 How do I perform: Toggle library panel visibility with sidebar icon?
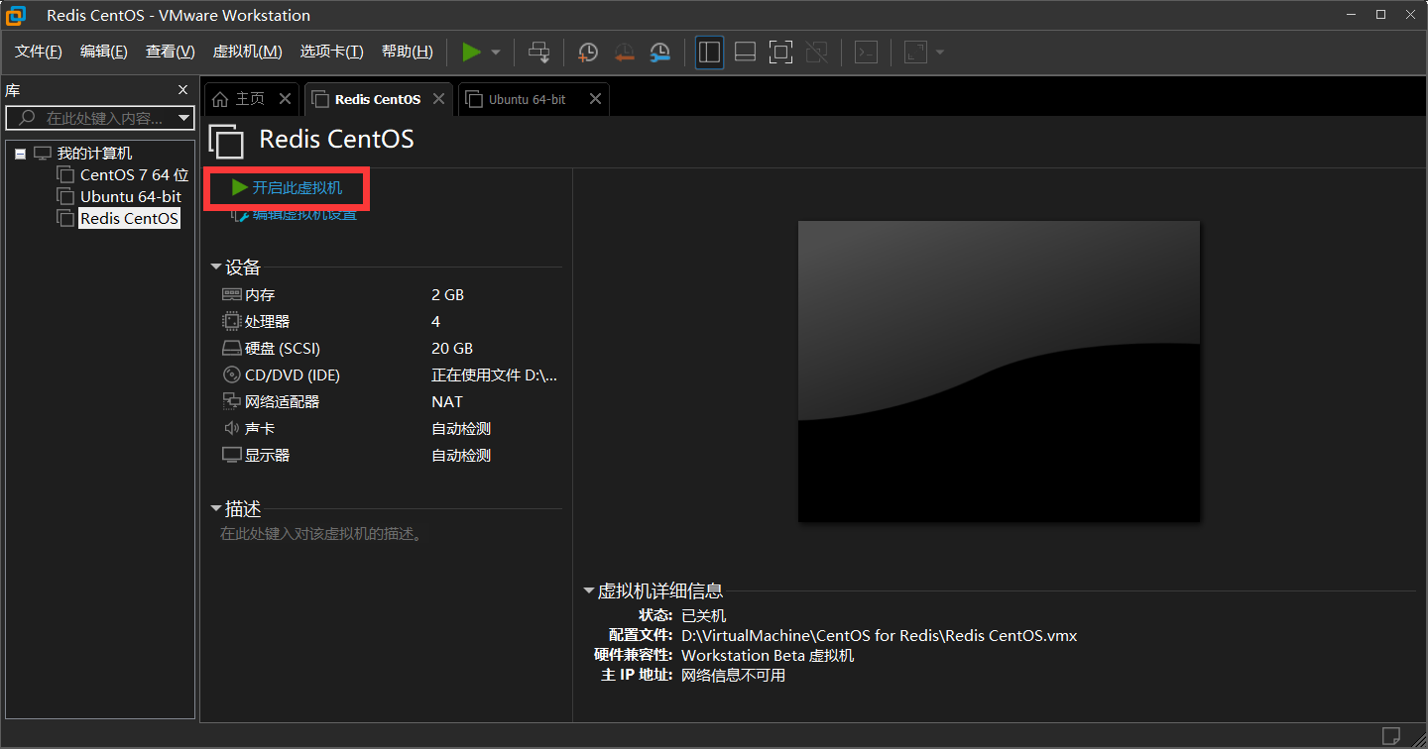click(709, 52)
